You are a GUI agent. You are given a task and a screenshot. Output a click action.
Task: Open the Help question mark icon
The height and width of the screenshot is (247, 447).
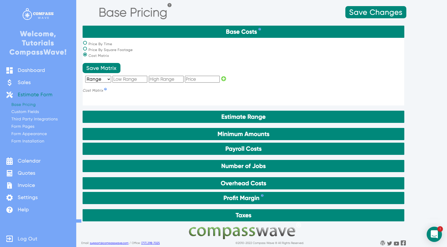pos(9,209)
